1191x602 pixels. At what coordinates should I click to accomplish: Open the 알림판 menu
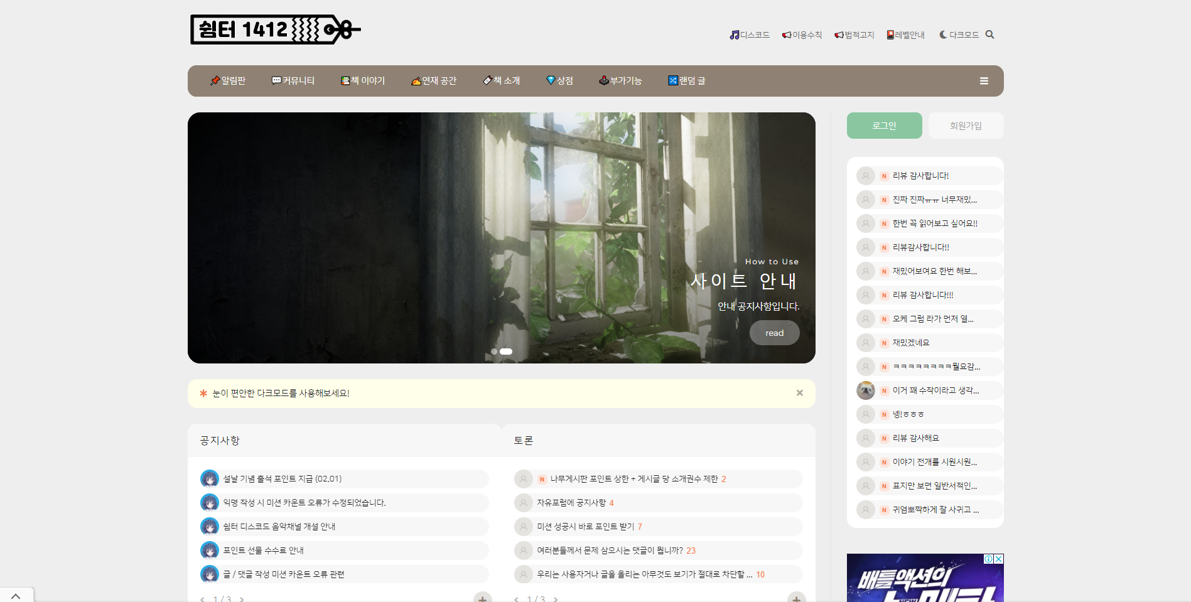click(228, 81)
